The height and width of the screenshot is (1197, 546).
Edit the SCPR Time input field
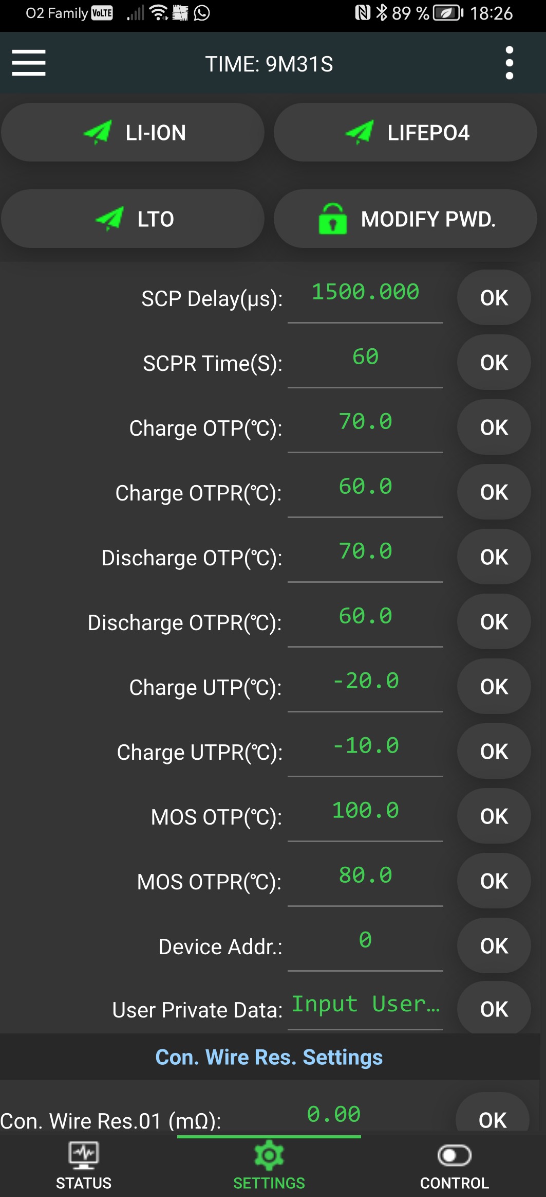pyautogui.click(x=365, y=358)
